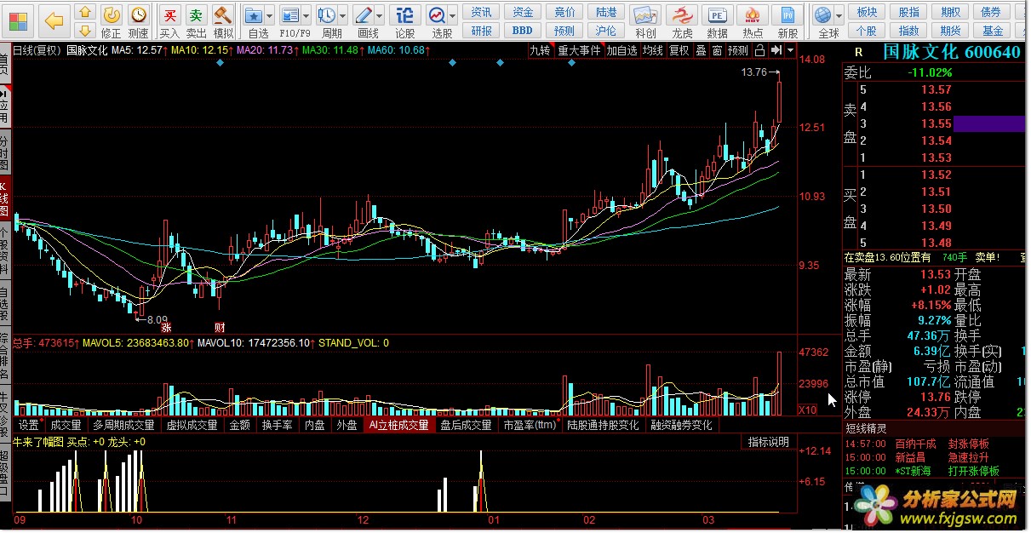The image size is (1031, 533).
Task: Click the yellow down arrow button
Action: [x=84, y=30]
